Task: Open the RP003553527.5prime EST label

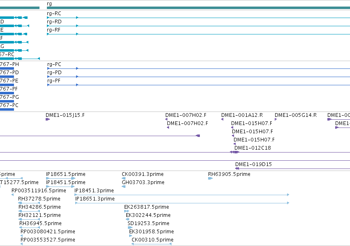Action: click(x=48, y=240)
